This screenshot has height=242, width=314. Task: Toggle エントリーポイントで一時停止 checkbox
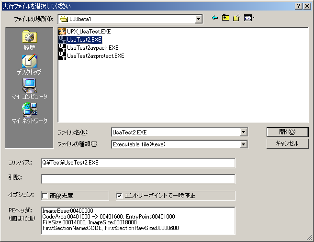tap(120, 196)
